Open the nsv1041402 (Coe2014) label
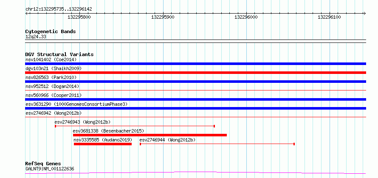 pyautogui.click(x=51, y=59)
